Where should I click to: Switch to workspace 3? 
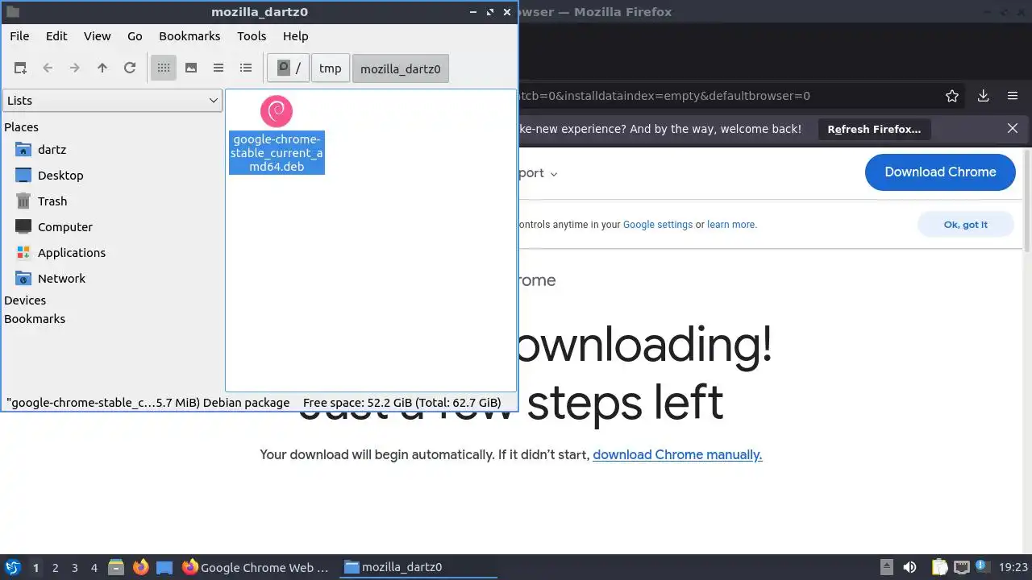(x=74, y=568)
